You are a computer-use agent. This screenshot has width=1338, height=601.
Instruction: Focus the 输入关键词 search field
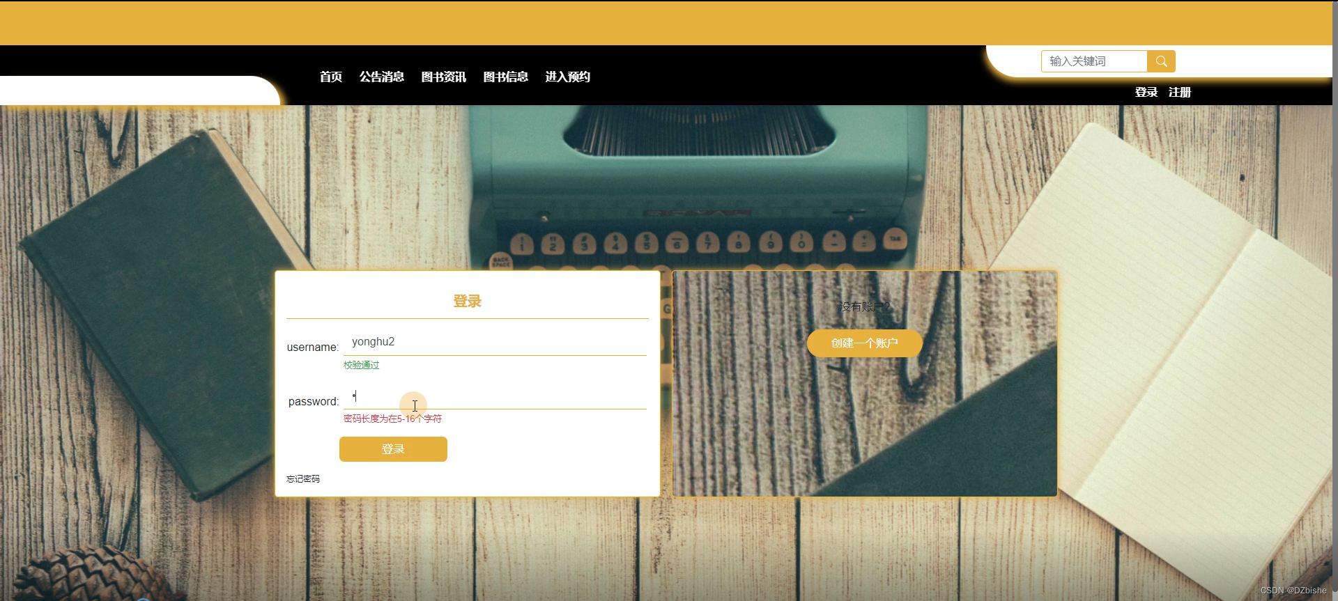click(1094, 61)
